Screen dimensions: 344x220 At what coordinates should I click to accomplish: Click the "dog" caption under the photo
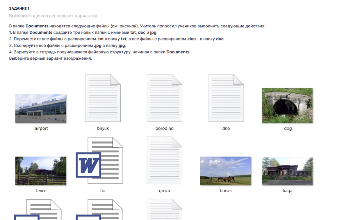coord(288,128)
